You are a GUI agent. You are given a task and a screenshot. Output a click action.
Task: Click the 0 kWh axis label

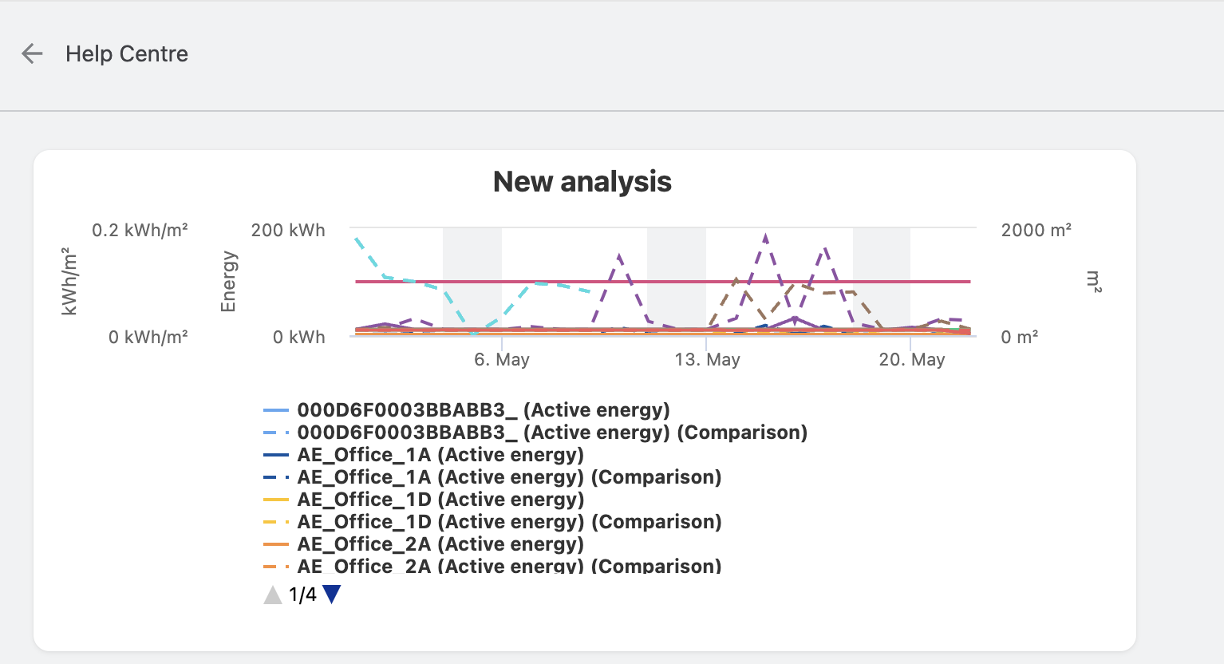coord(299,338)
